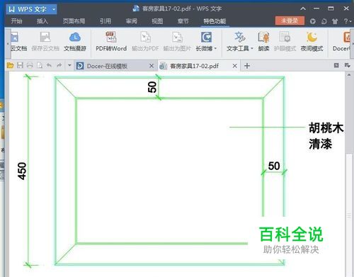
Task: Click the 文字工具 icon
Action: (x=240, y=38)
